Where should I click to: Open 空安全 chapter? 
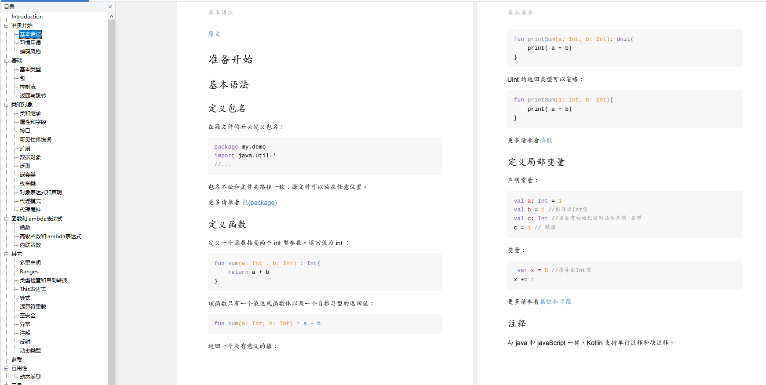pyautogui.click(x=28, y=316)
